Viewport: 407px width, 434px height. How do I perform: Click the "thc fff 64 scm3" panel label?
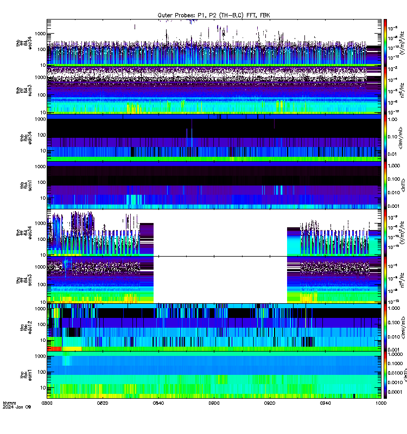pos(24,280)
